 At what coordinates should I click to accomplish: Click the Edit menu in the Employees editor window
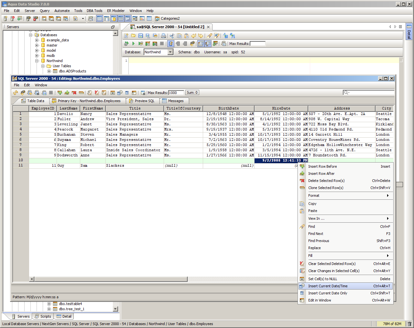27,85
